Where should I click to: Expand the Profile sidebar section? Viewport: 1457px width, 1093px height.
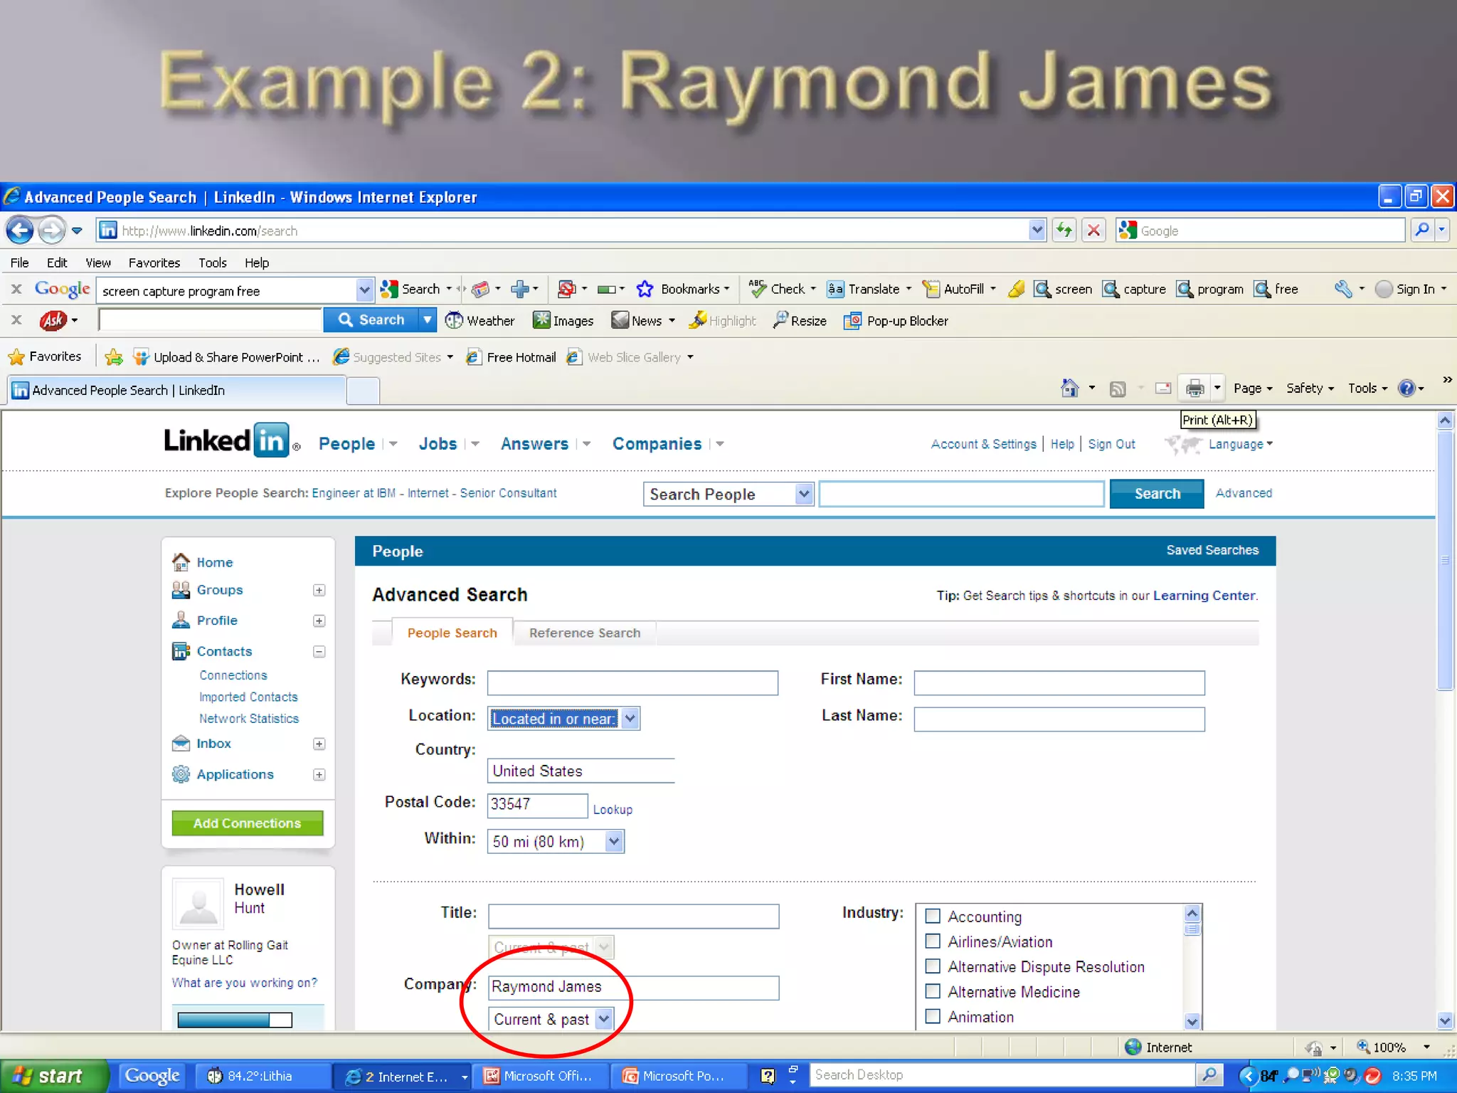tap(319, 621)
